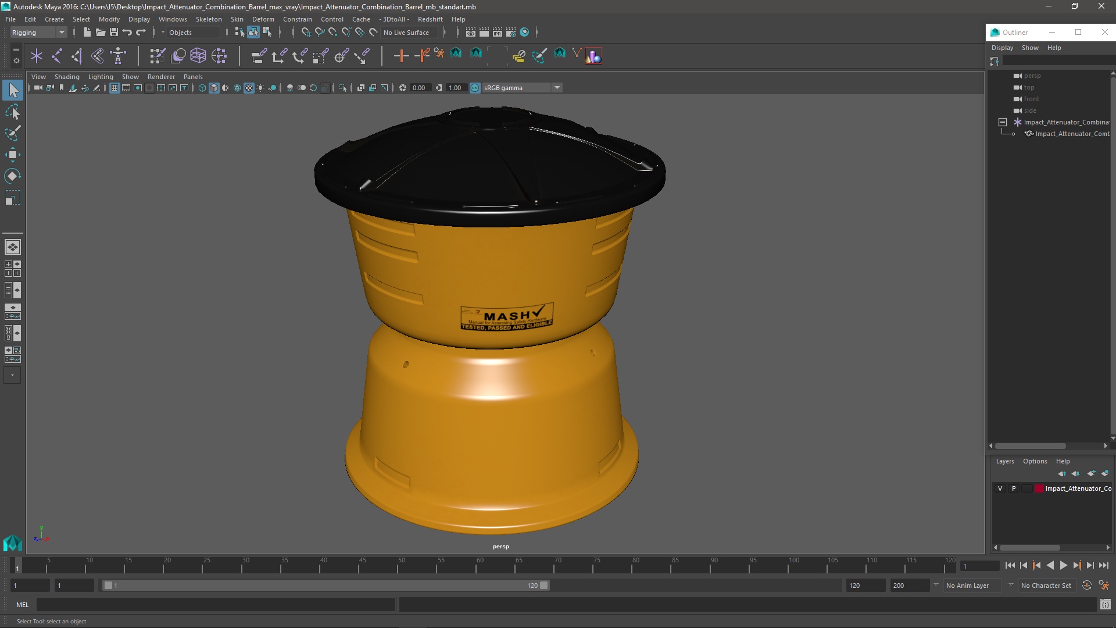This screenshot has width=1116, height=628.
Task: Click the Create Cluster shelf icon
Action: pyautogui.click(x=219, y=56)
